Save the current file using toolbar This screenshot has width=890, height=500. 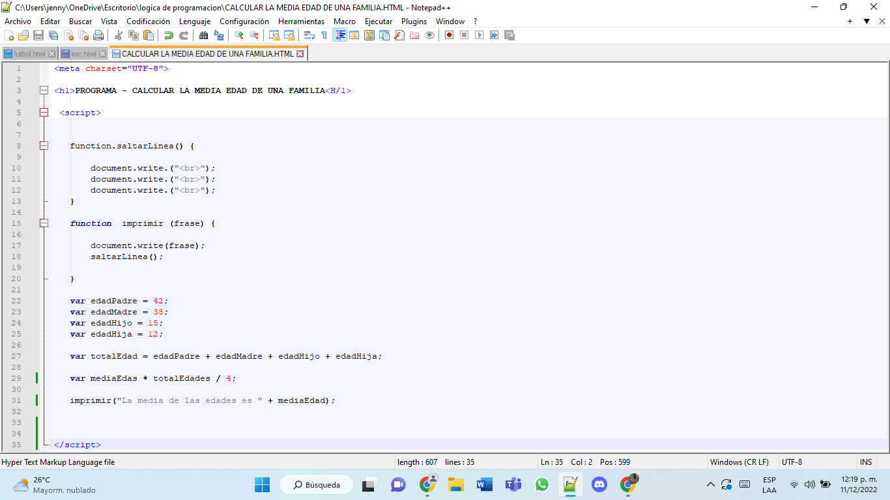tap(38, 35)
